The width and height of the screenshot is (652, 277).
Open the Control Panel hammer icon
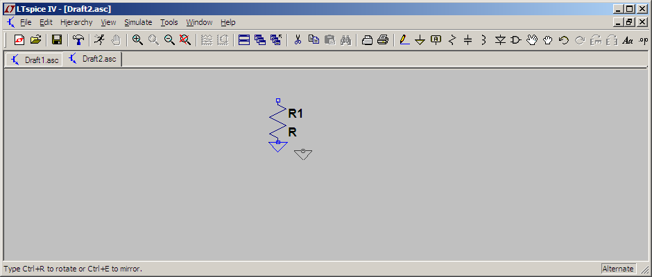[78, 40]
